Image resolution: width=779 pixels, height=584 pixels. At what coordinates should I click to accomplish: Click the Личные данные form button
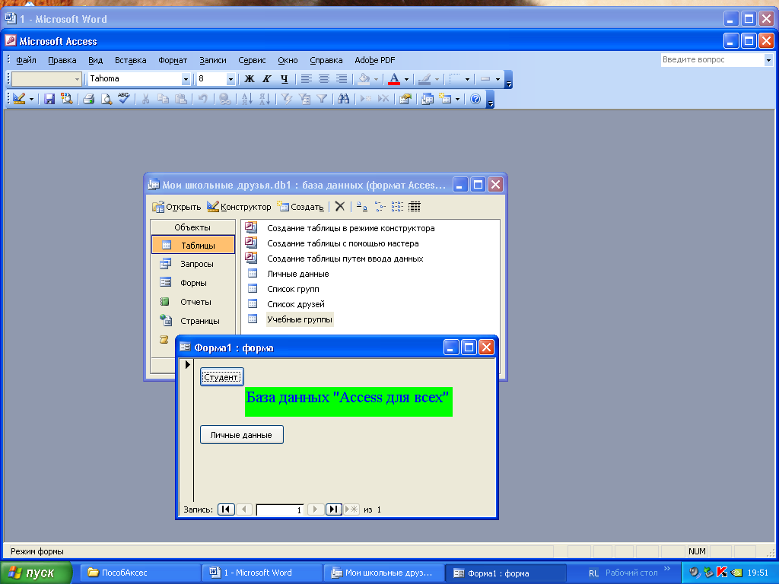(x=241, y=434)
